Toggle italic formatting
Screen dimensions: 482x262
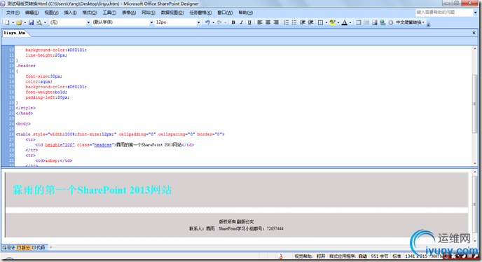pyautogui.click(x=242, y=22)
